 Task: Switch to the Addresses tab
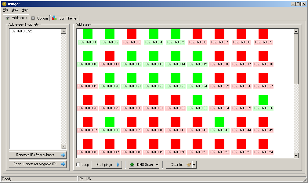pyautogui.click(x=16, y=18)
